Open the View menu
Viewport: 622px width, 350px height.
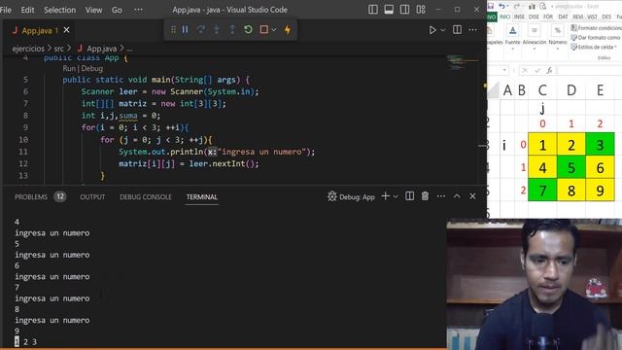(93, 10)
